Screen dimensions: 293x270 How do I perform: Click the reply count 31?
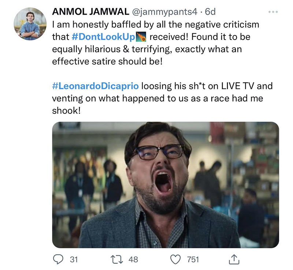pyautogui.click(x=74, y=259)
